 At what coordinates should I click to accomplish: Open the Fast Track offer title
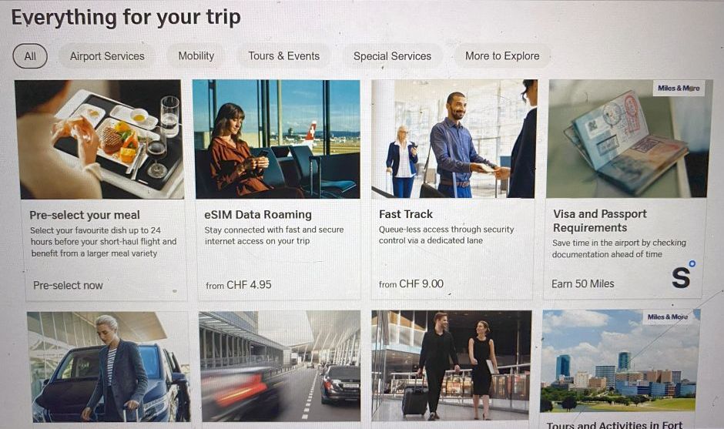406,214
